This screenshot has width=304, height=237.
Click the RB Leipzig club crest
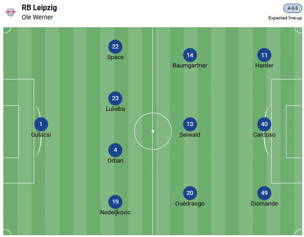coord(10,12)
